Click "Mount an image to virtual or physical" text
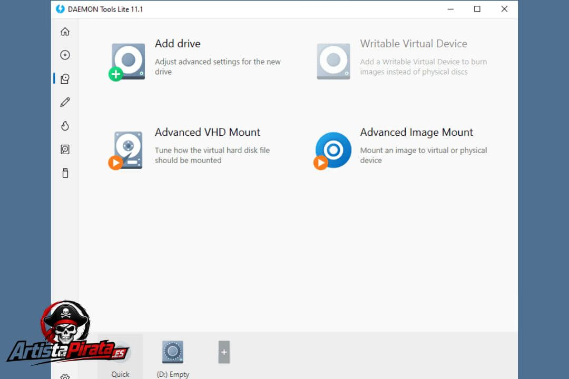The width and height of the screenshot is (569, 379). pos(423,150)
